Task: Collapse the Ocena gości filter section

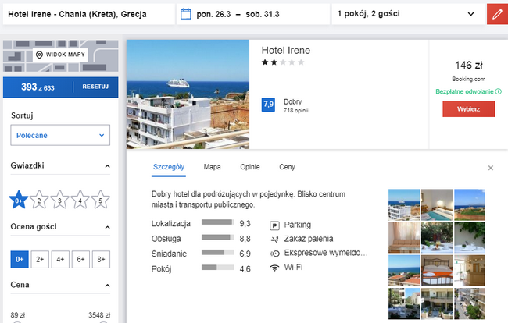Action: (107, 227)
